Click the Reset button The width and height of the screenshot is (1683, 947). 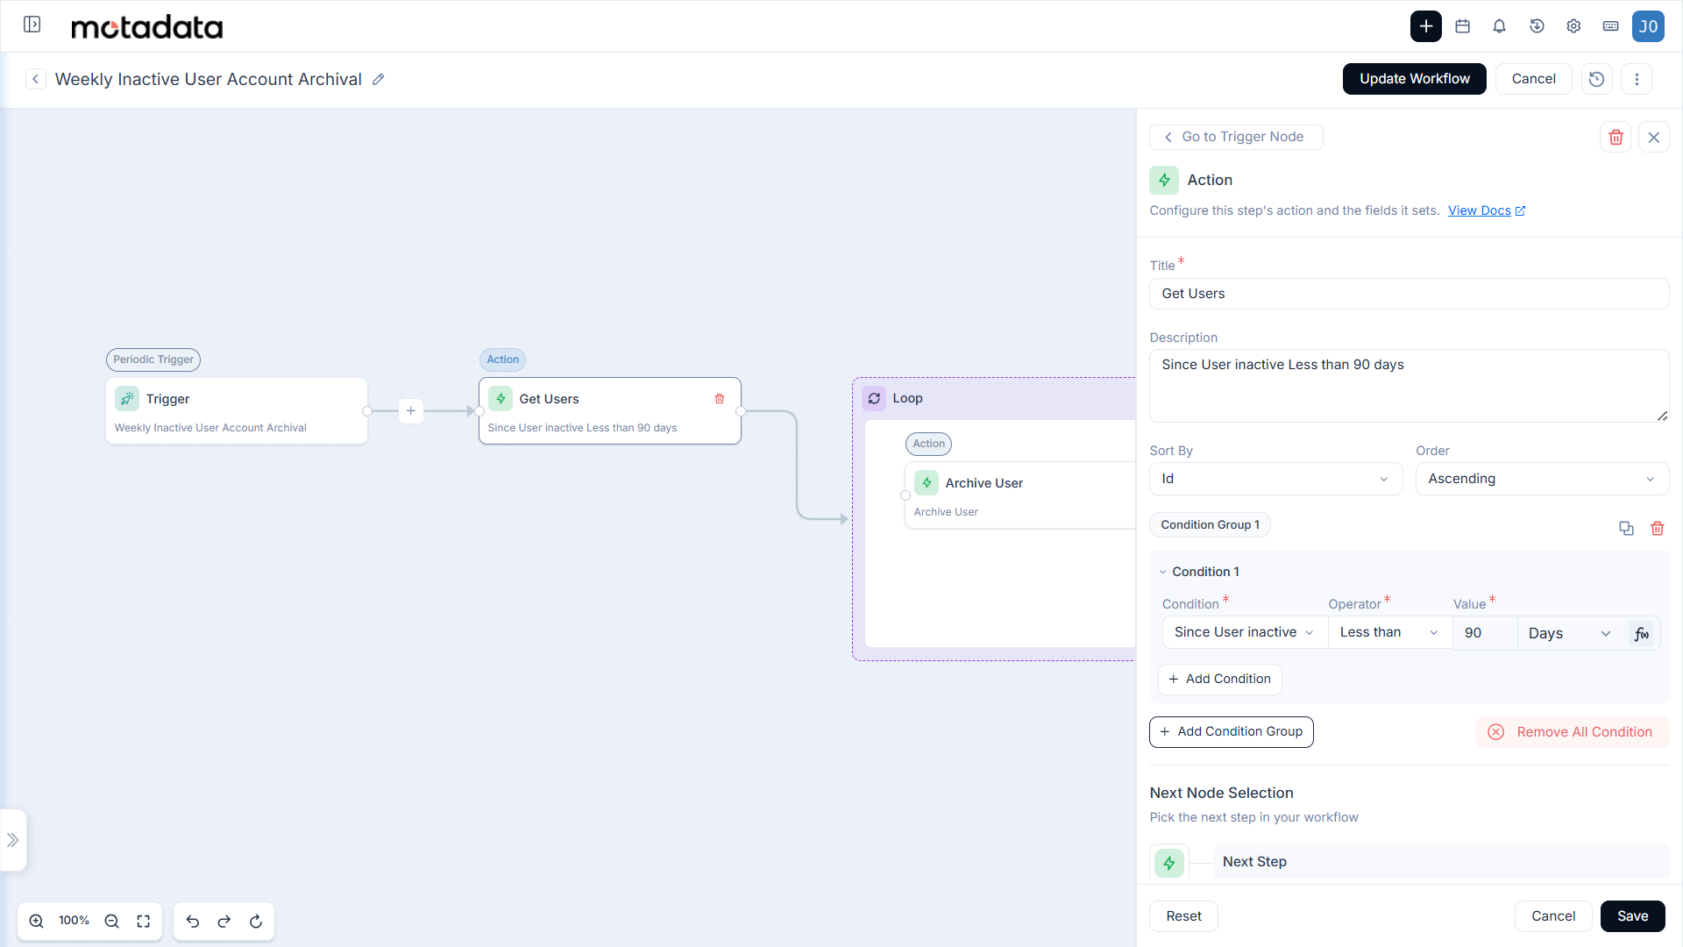point(1183,916)
